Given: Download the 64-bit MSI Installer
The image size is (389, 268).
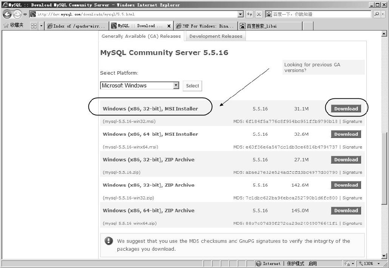Looking at the screenshot, I should point(346,134).
